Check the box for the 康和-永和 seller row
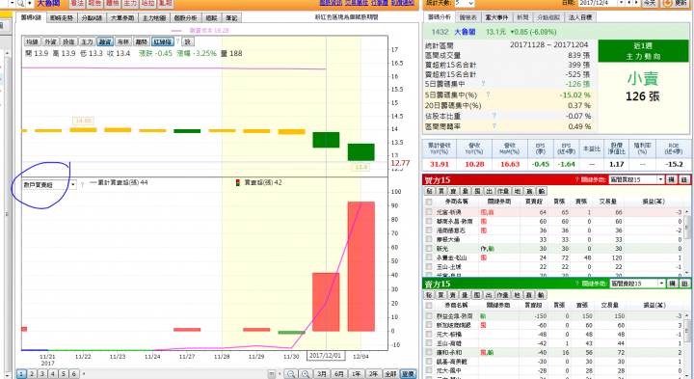The height and width of the screenshot is (379, 694). click(x=428, y=352)
